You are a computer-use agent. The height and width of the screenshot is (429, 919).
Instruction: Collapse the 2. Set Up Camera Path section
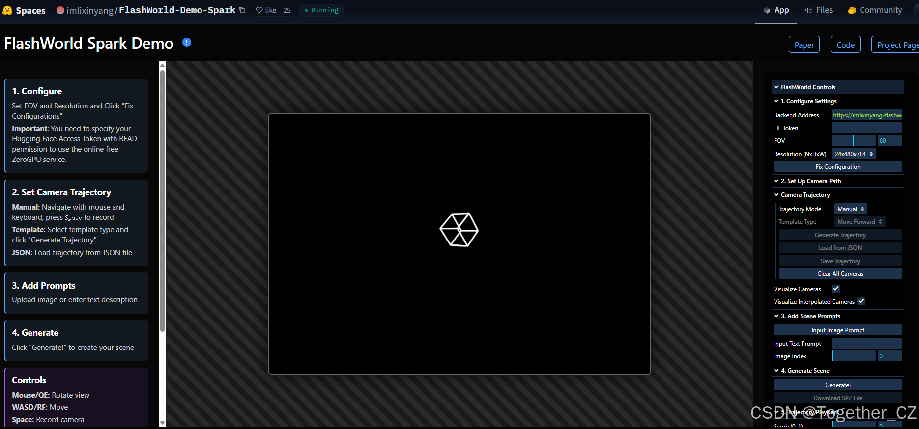tap(838, 181)
